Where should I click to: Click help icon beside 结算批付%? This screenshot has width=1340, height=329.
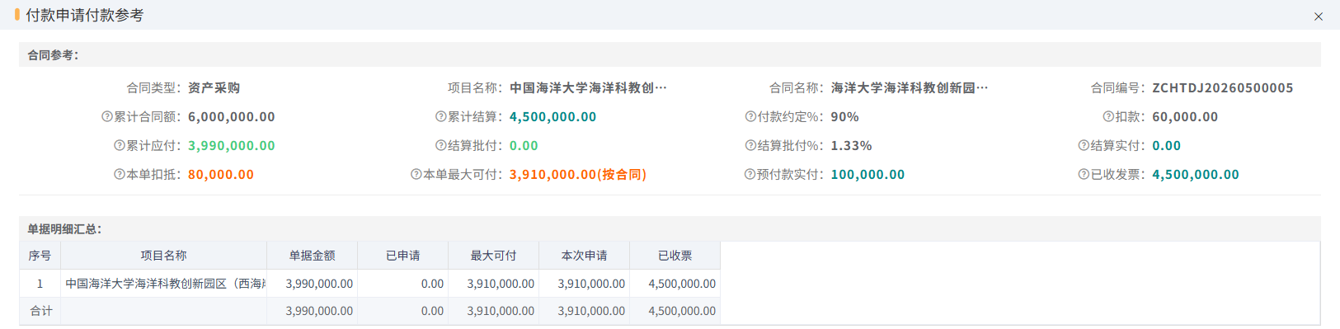[x=750, y=146]
